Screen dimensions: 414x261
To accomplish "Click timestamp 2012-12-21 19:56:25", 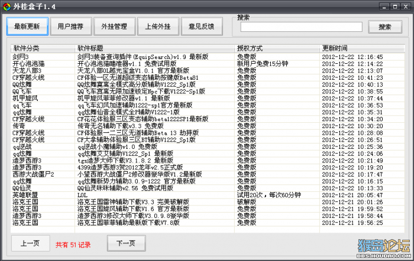I will coord(352,223).
